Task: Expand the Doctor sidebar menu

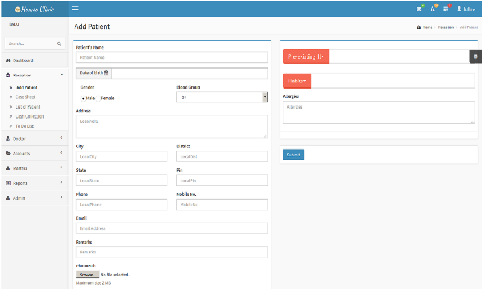Action: pyautogui.click(x=34, y=139)
